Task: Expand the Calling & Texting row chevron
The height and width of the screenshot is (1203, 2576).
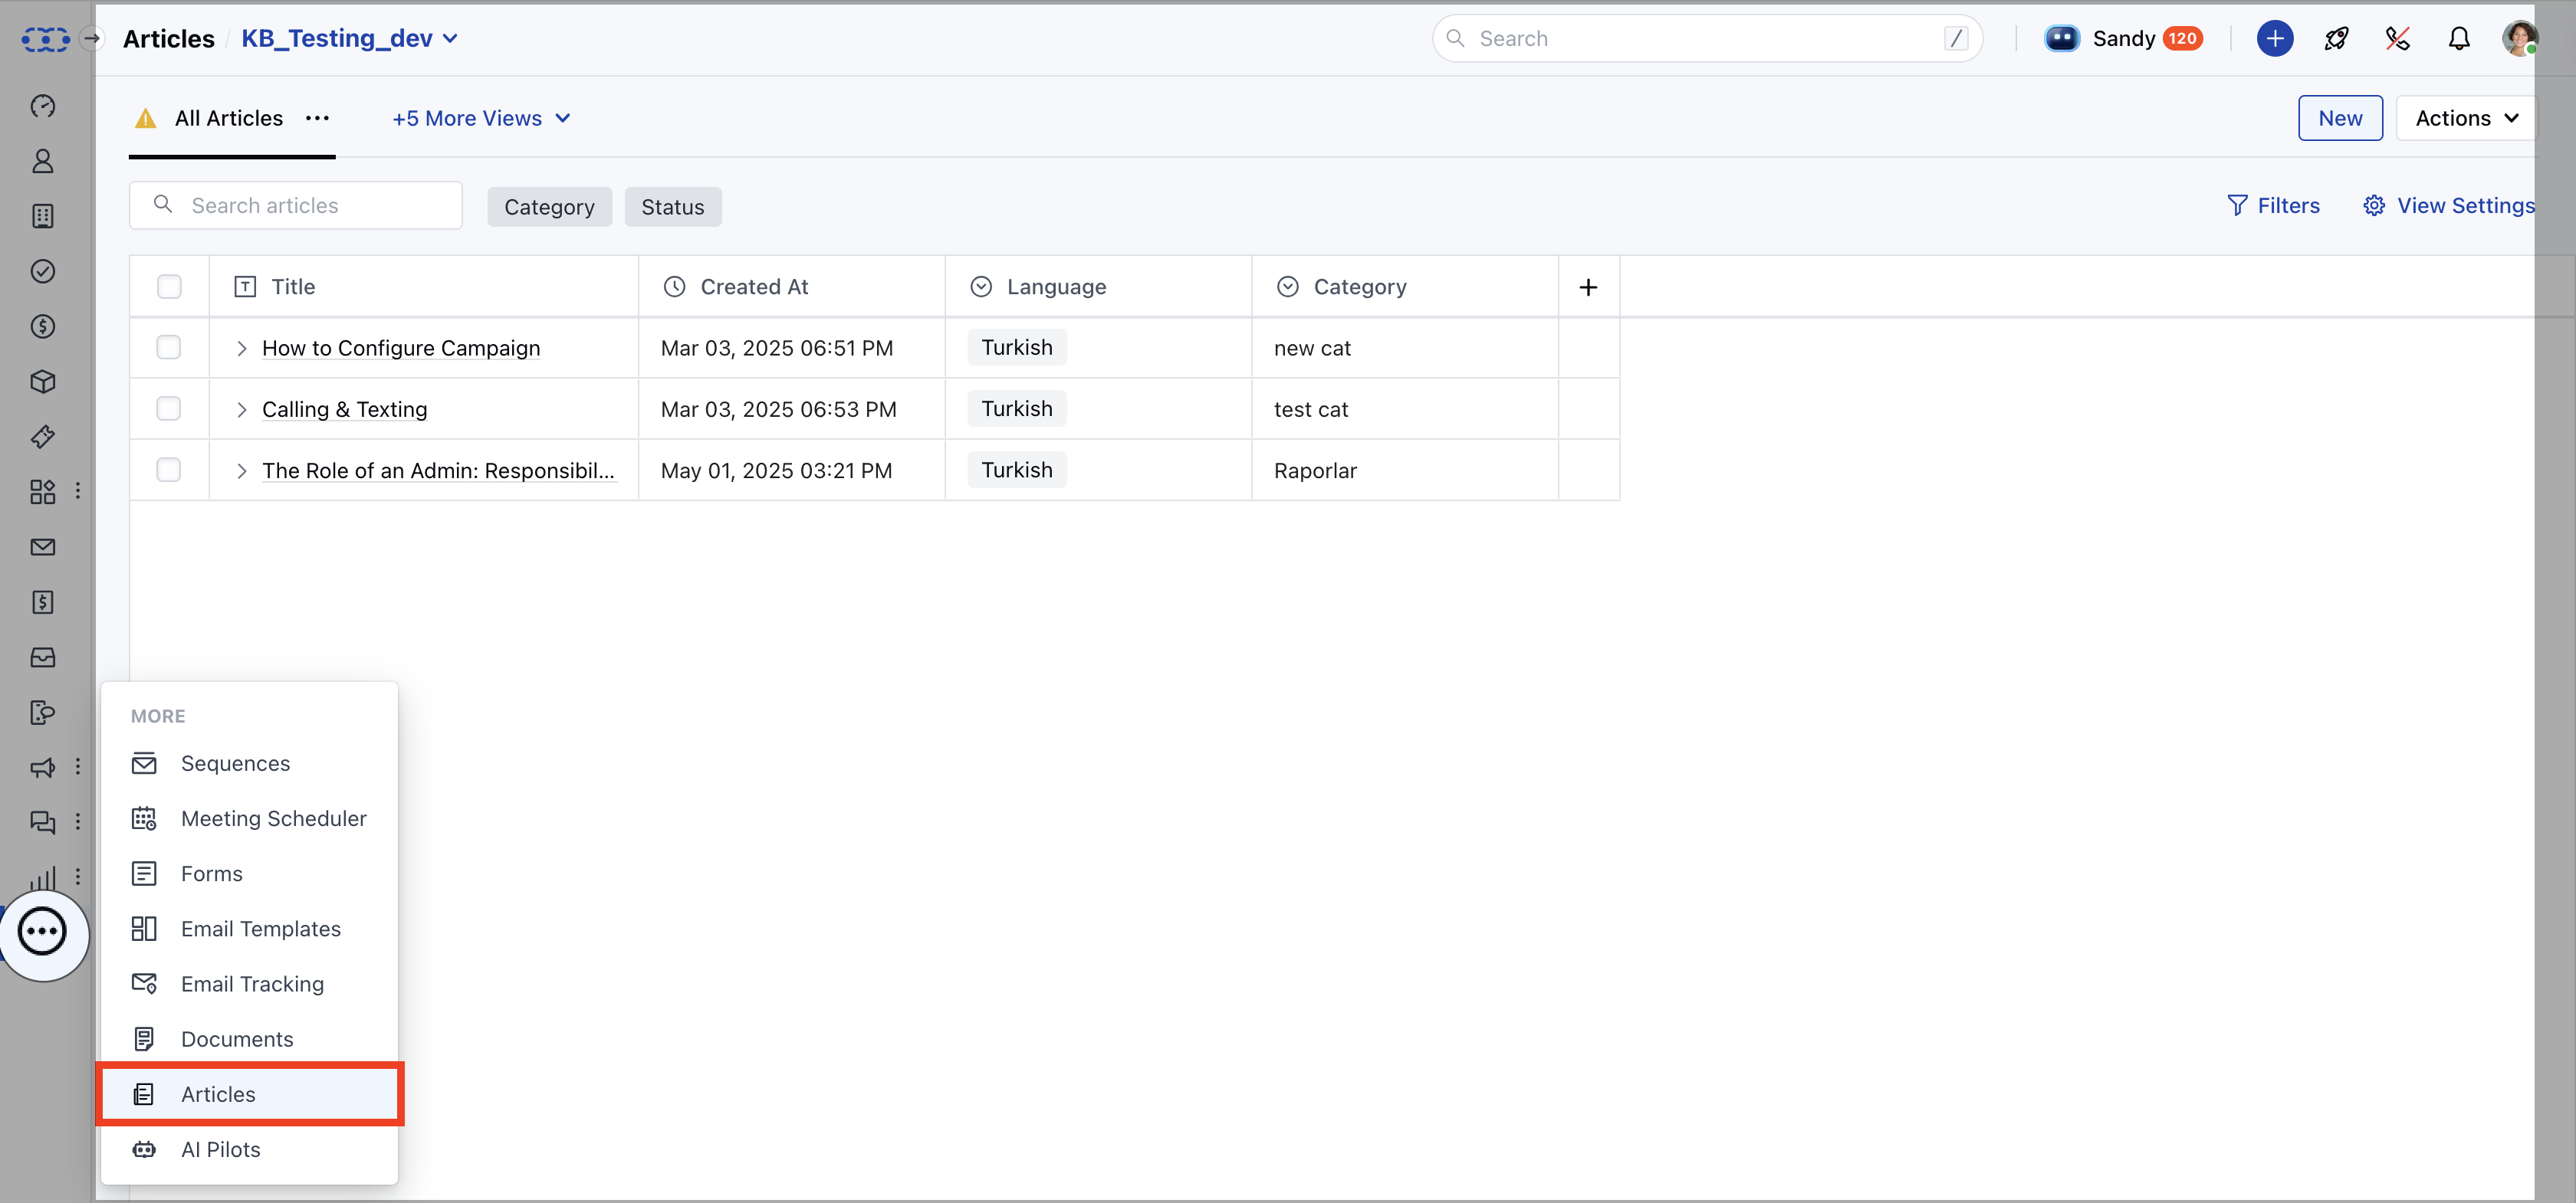Action: coord(241,410)
